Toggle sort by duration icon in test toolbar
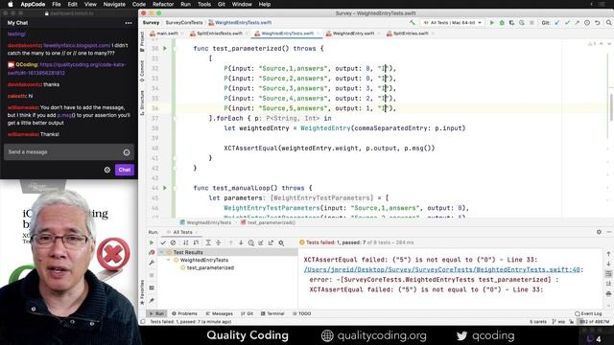614x345 pixels. pyautogui.click(x=196, y=242)
